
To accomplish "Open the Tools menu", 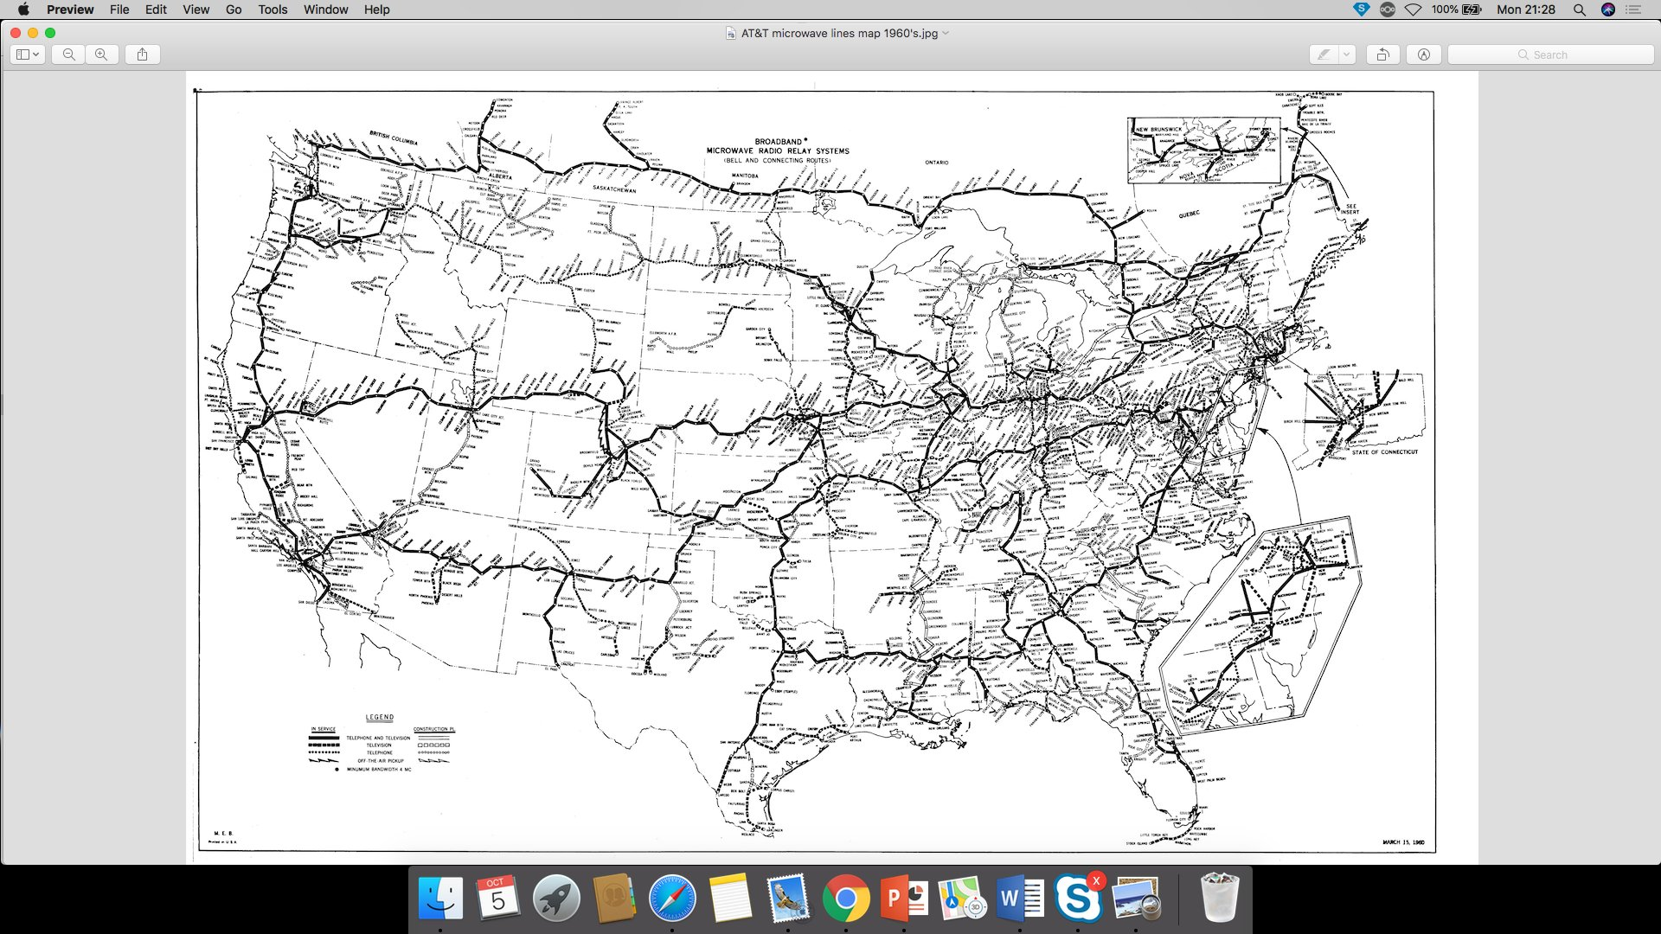I will coord(273,10).
